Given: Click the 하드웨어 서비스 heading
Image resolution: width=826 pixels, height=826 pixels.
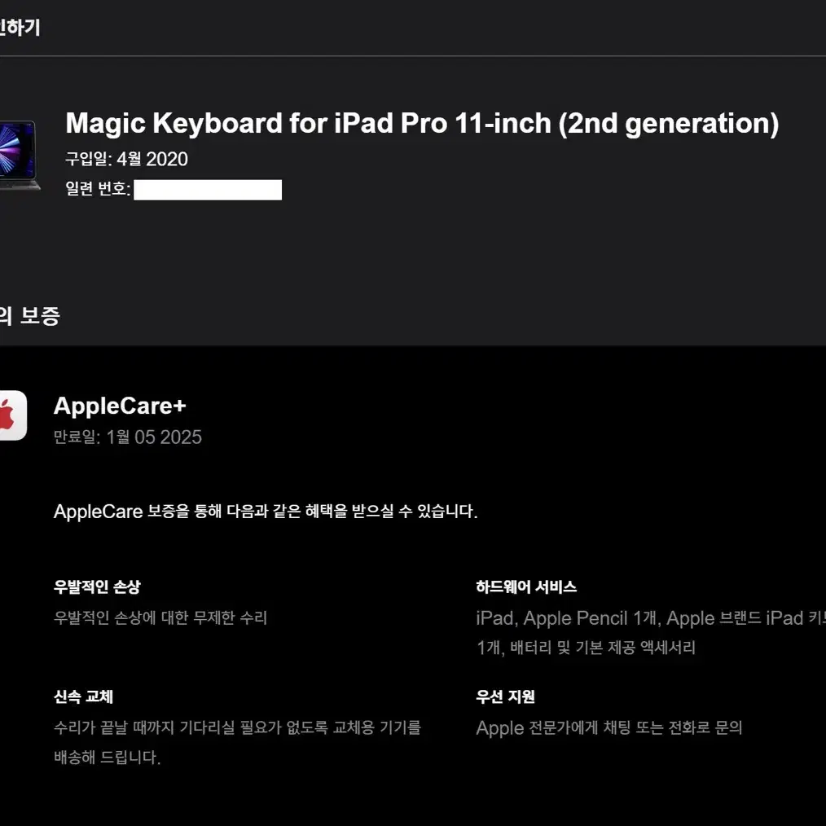Looking at the screenshot, I should pyautogui.click(x=526, y=587).
